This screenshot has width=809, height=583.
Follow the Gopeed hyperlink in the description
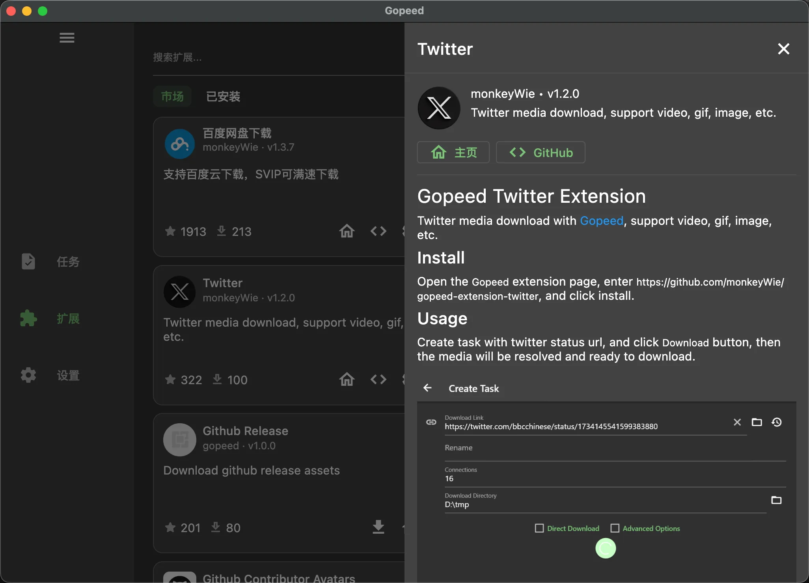point(602,220)
